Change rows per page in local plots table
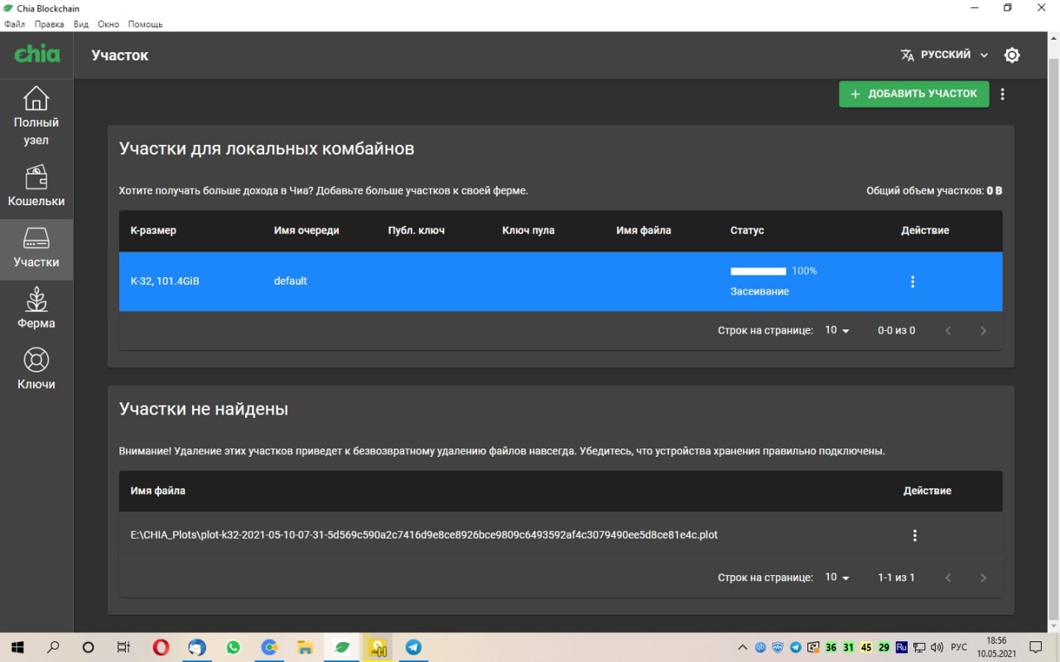Screen dimensions: 1060x662 (837, 330)
